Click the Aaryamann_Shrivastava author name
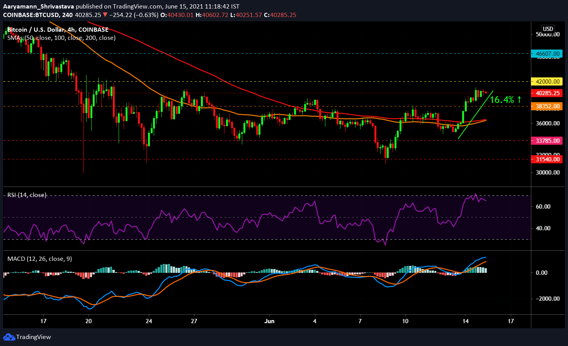The height and width of the screenshot is (346, 568). [x=39, y=6]
